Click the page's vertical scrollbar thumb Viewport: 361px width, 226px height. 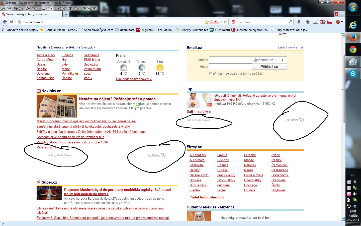click(x=343, y=88)
